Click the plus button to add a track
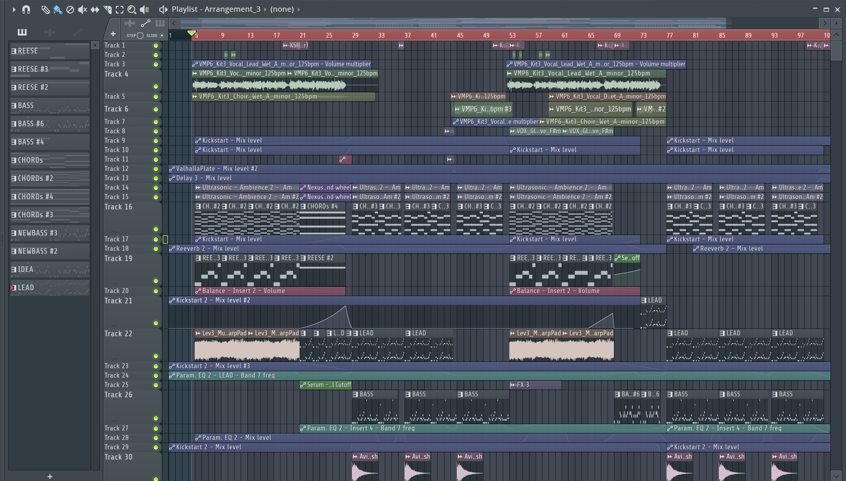 click(113, 34)
